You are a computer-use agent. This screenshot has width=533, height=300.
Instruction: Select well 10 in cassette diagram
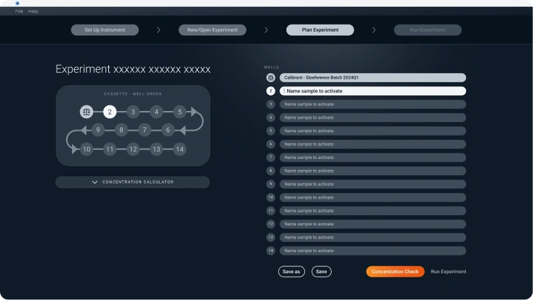pyautogui.click(x=86, y=149)
